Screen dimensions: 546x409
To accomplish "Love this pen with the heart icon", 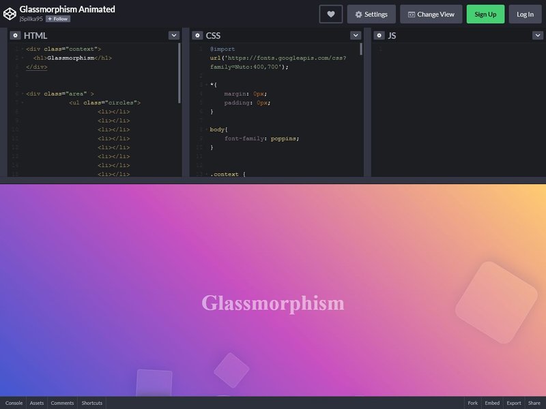I will pos(331,14).
